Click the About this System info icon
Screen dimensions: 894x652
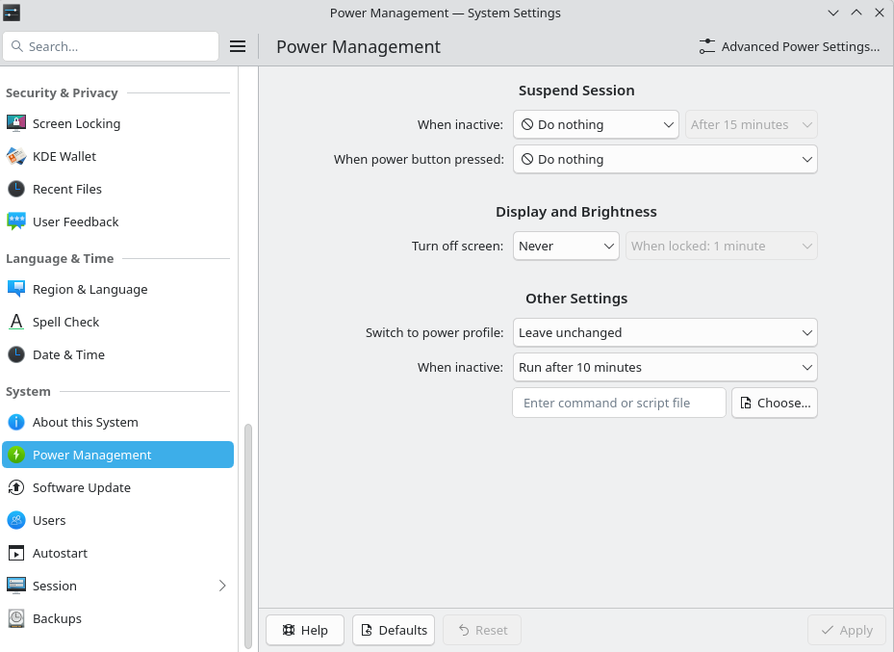(x=16, y=422)
